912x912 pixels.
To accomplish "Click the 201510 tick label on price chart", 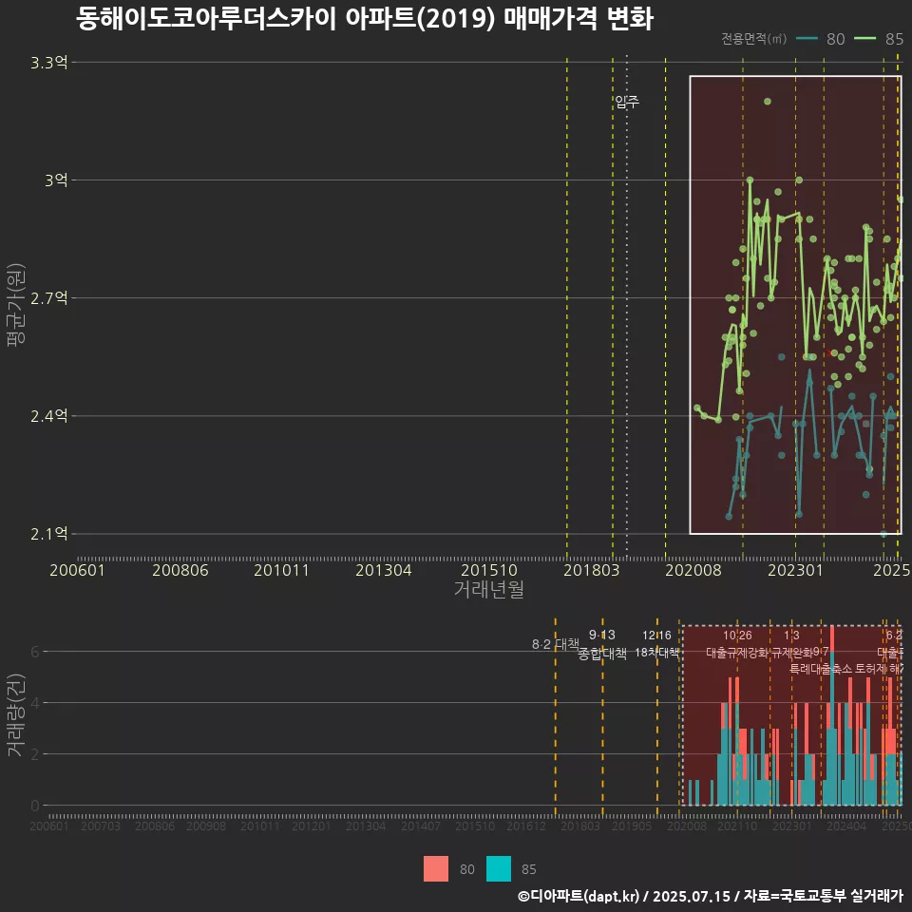I will coord(489,570).
